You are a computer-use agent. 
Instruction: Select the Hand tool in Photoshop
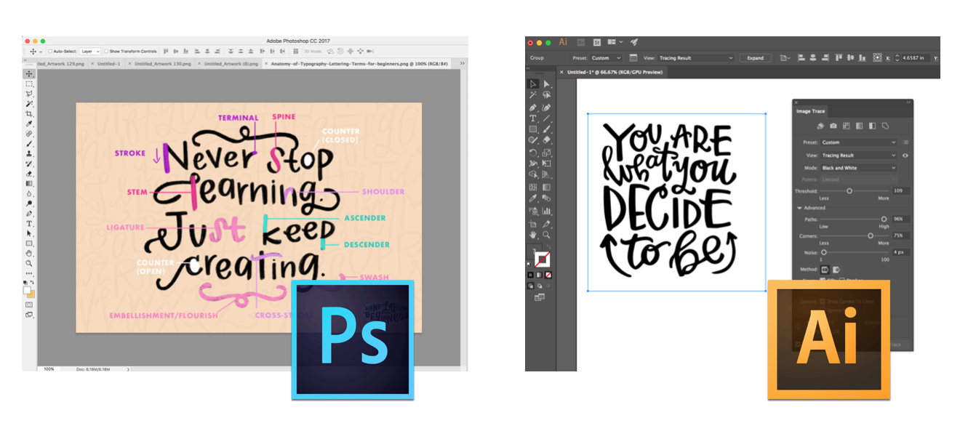tap(29, 254)
